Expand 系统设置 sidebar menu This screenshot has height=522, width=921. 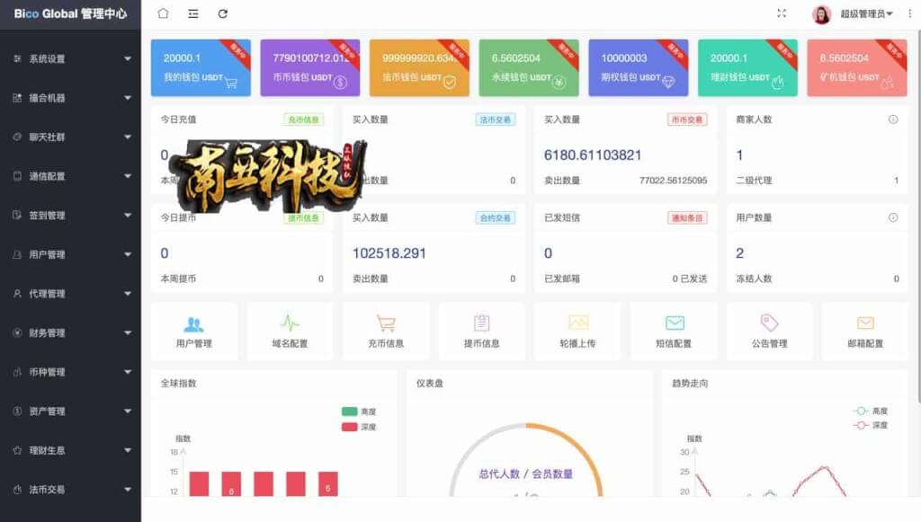point(70,58)
